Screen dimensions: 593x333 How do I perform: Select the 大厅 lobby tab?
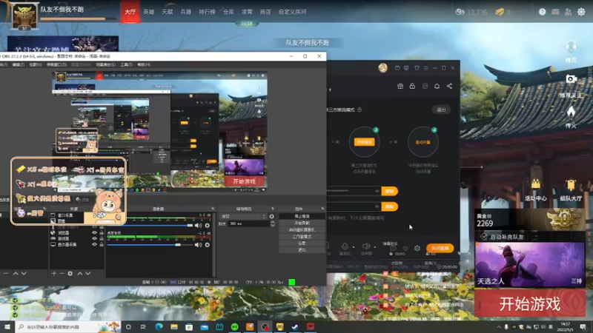(x=130, y=12)
